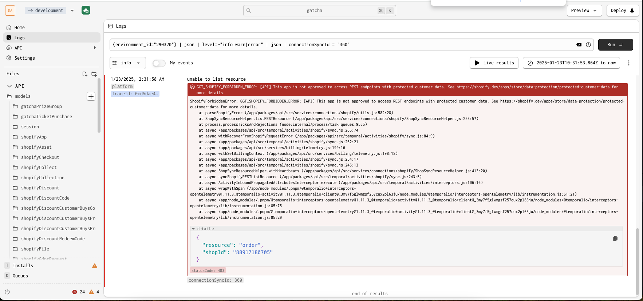Open the shopifyCollection model folder
The height and width of the screenshot is (301, 643).
click(43, 178)
